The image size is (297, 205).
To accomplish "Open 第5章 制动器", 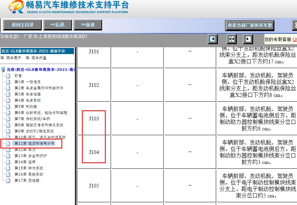I will pyautogui.click(x=26, y=106).
